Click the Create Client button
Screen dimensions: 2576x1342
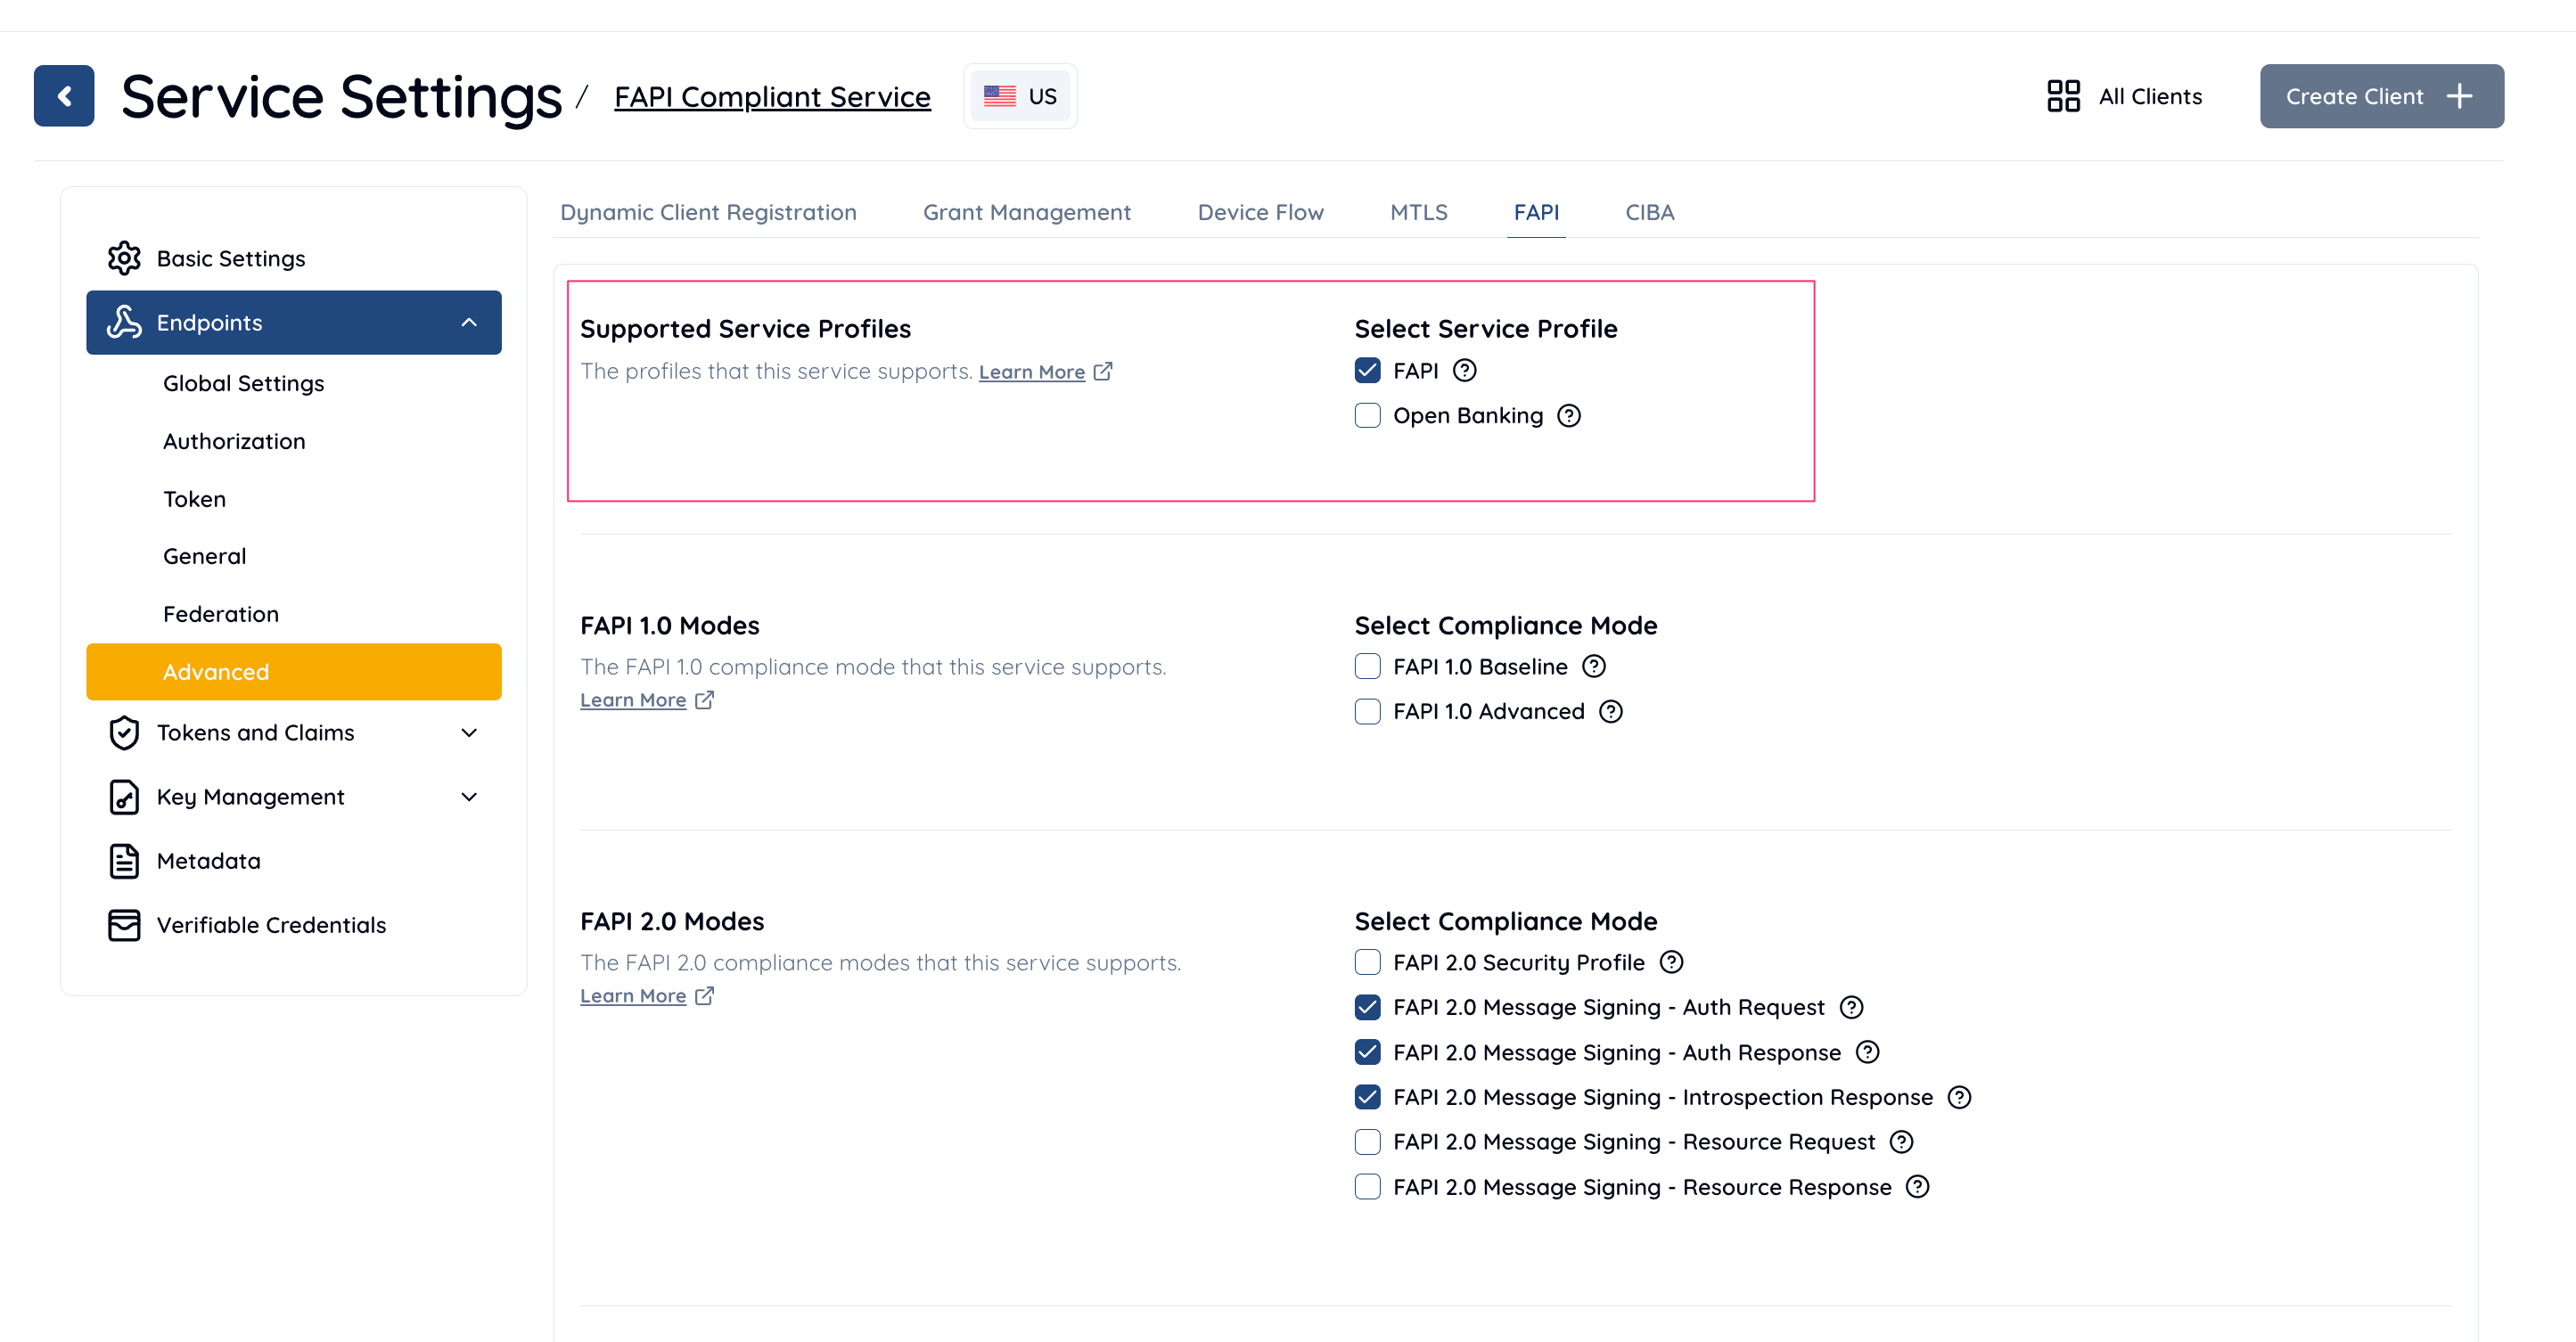pyautogui.click(x=2381, y=96)
